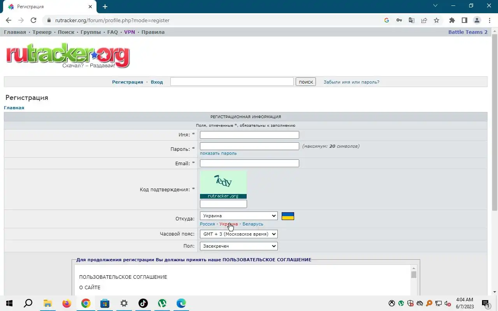View site info lock icon
This screenshot has width=498, height=311.
point(49,20)
